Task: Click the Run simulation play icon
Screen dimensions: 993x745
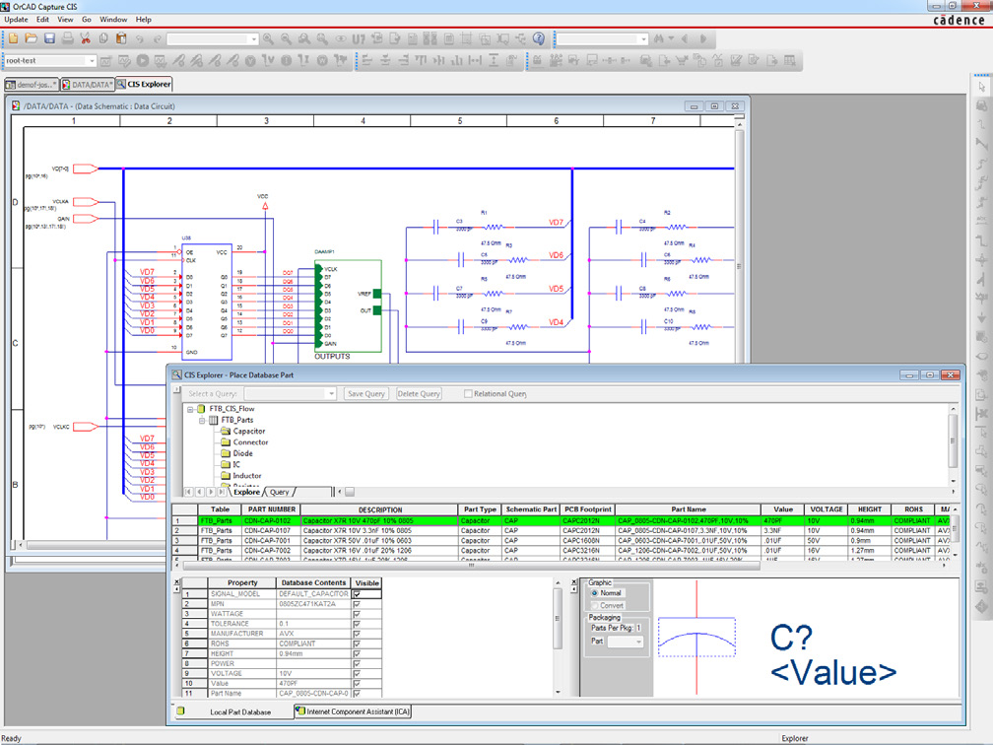Action: pos(143,61)
